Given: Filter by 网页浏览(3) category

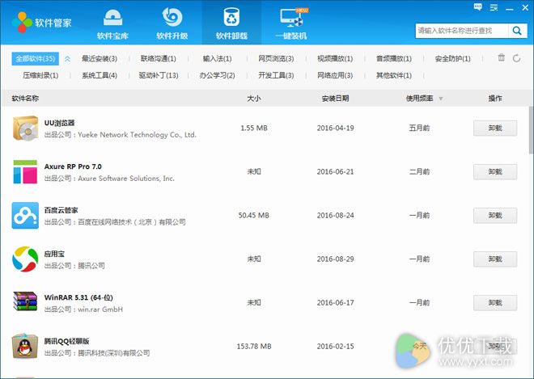Looking at the screenshot, I should (276, 59).
